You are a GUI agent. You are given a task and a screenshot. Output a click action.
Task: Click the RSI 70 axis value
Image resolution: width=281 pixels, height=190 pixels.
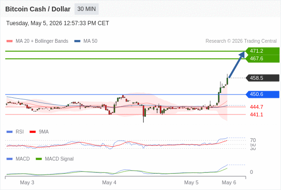tap(253, 140)
